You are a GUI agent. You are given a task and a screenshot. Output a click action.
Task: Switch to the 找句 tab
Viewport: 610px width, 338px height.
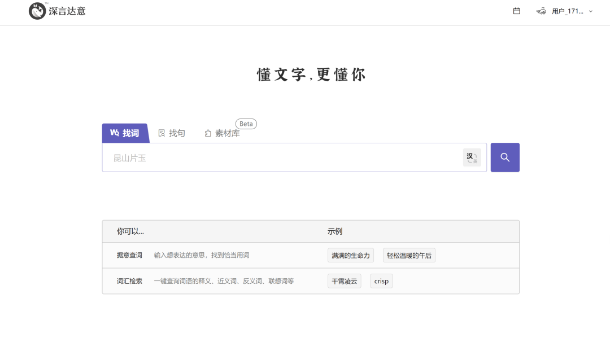[x=172, y=133]
